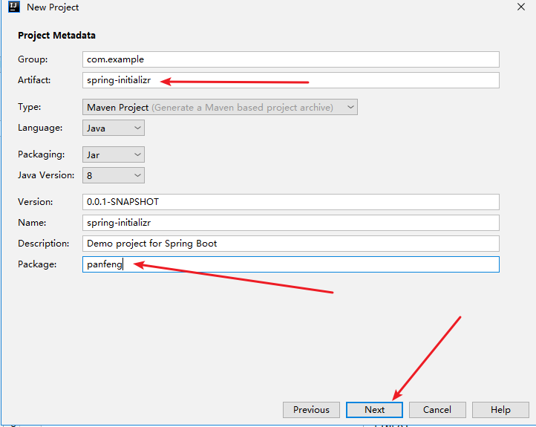
Task: Click the "Description:" label
Action: pyautogui.click(x=43, y=244)
